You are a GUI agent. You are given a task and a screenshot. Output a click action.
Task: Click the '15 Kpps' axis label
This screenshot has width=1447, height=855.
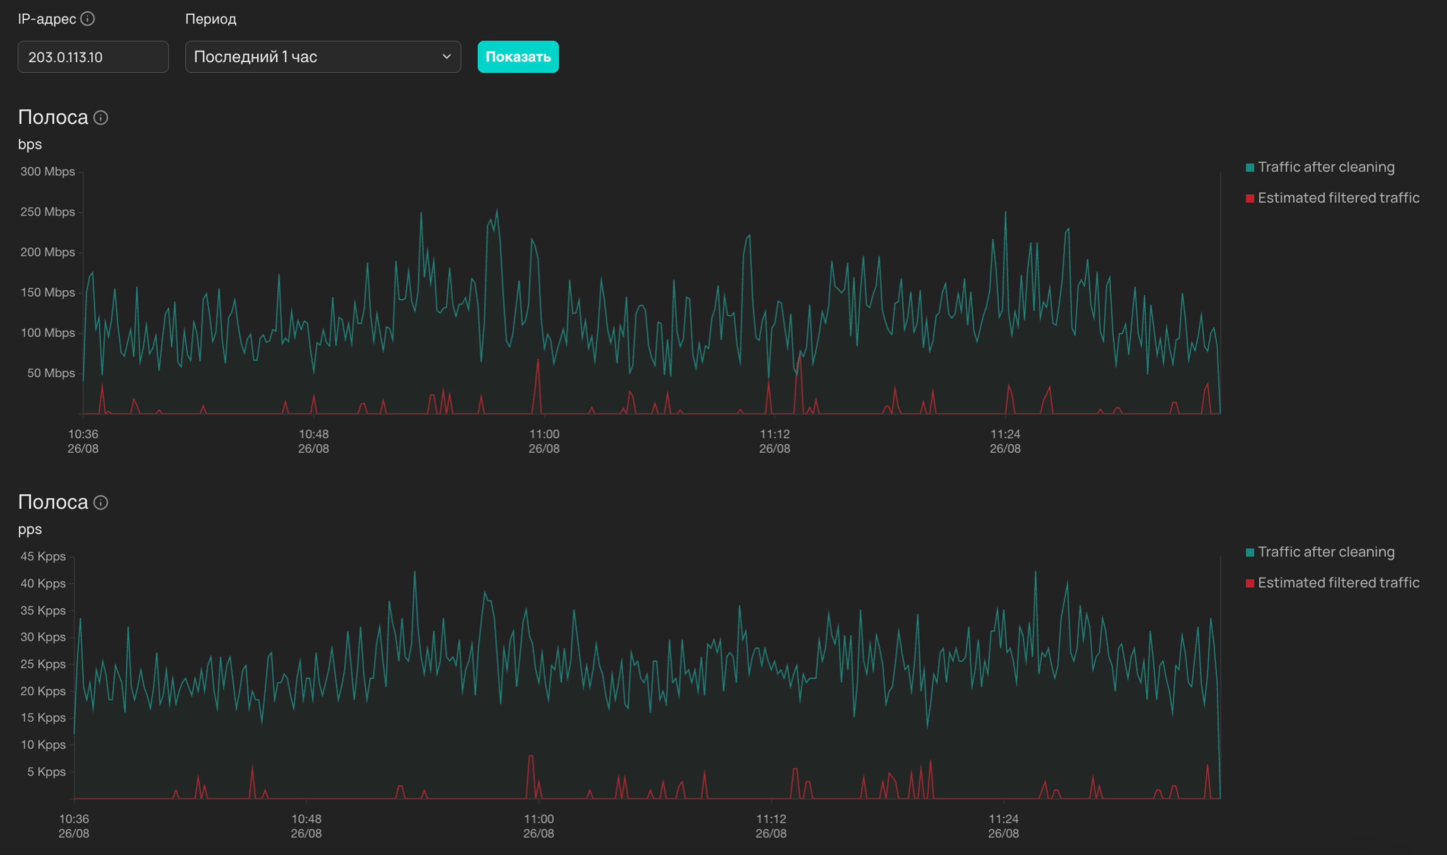[43, 718]
